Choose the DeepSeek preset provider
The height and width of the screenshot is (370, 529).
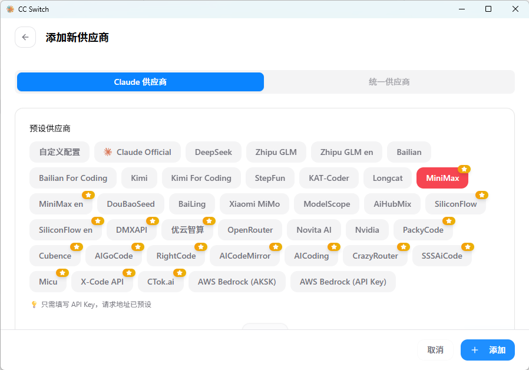click(x=213, y=152)
